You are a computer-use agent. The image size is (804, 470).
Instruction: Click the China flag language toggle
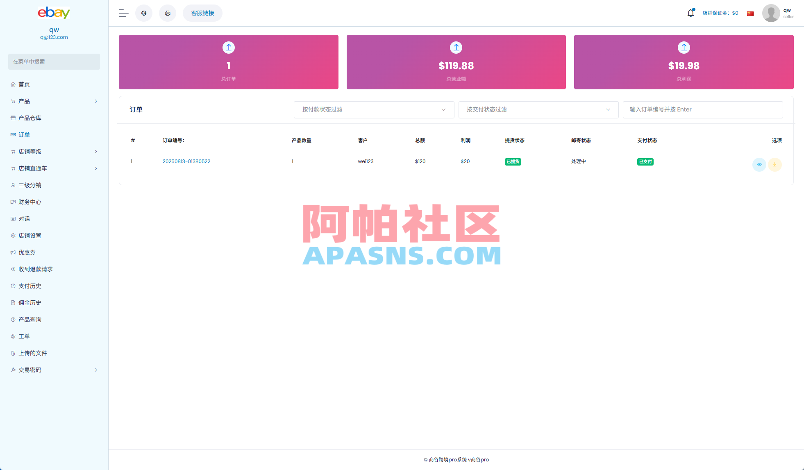750,13
